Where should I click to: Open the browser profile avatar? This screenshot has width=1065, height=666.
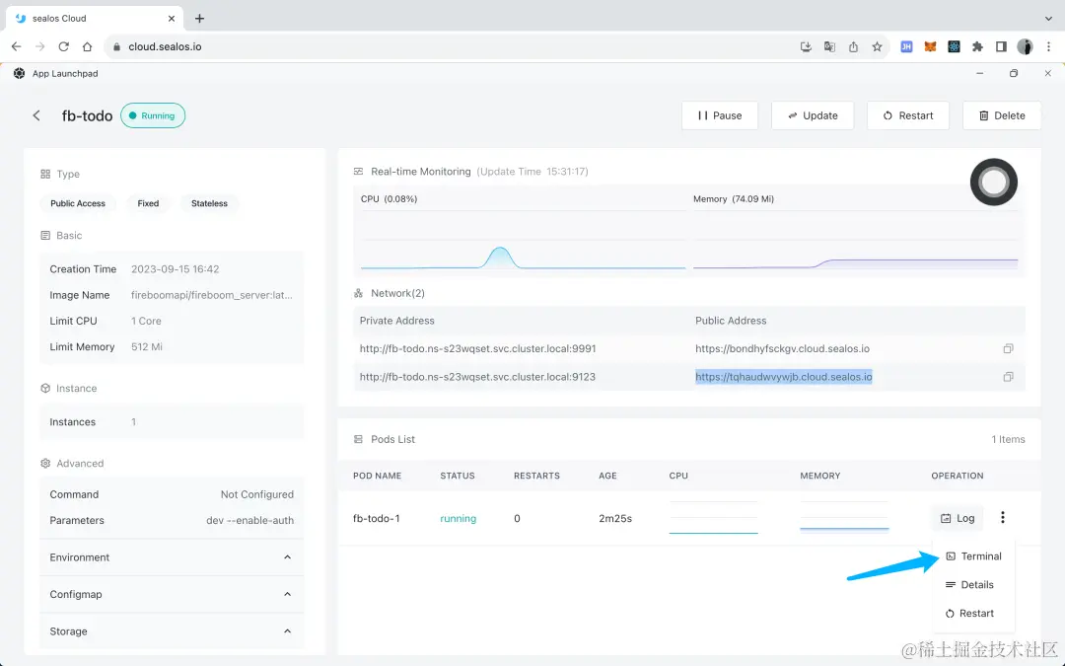pos(1025,47)
